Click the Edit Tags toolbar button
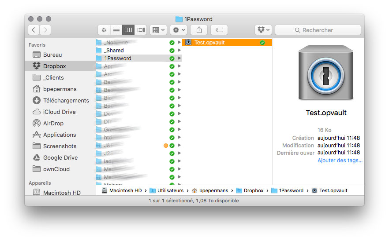Image resolution: width=389 pixels, height=241 pixels. (x=219, y=30)
